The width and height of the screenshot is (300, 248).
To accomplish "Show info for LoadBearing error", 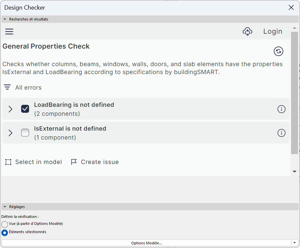I will pos(281,109).
